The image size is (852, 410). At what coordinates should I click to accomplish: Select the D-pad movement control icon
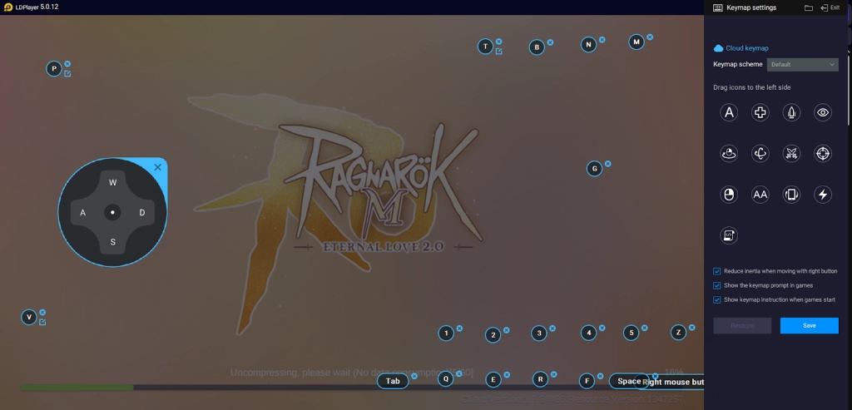(760, 113)
